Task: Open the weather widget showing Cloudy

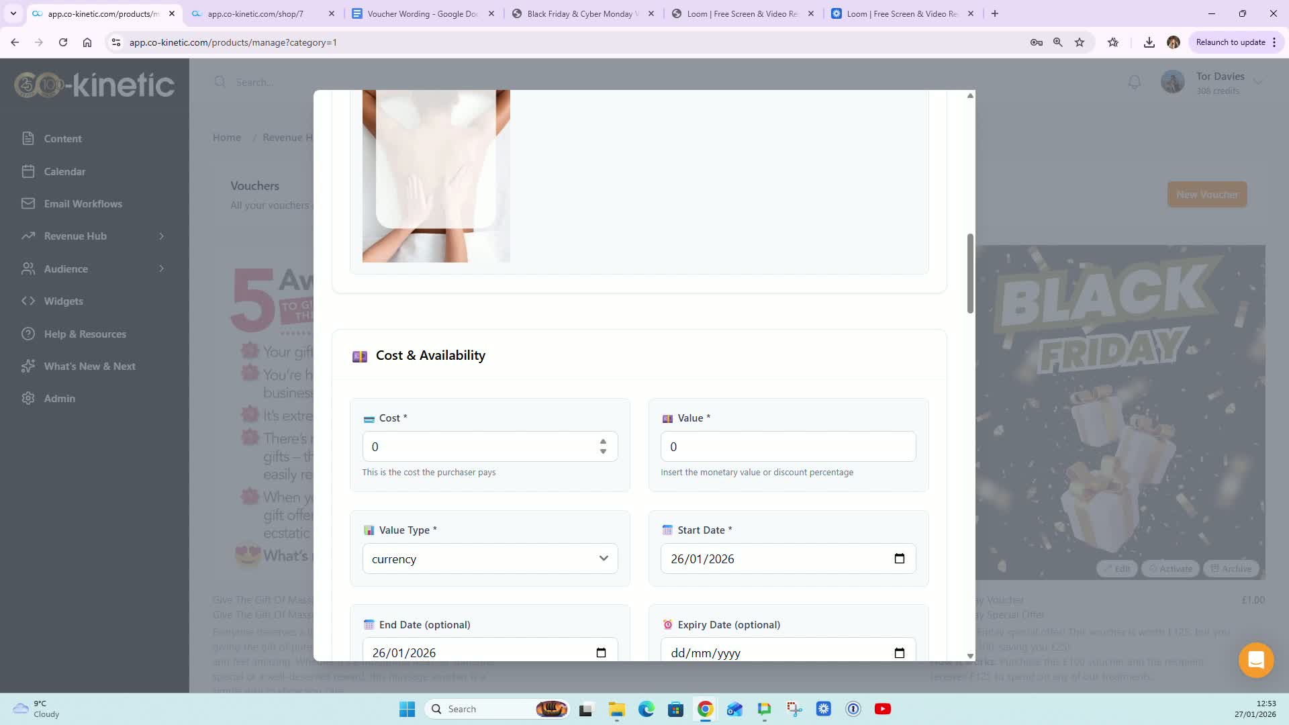Action: [37, 709]
